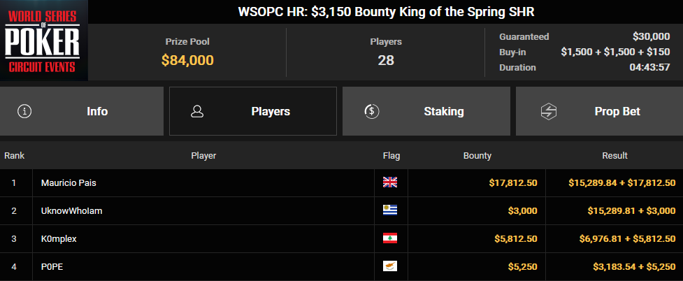683x281 pixels.
Task: Select player UknowWhoIam
Action: coord(71,211)
